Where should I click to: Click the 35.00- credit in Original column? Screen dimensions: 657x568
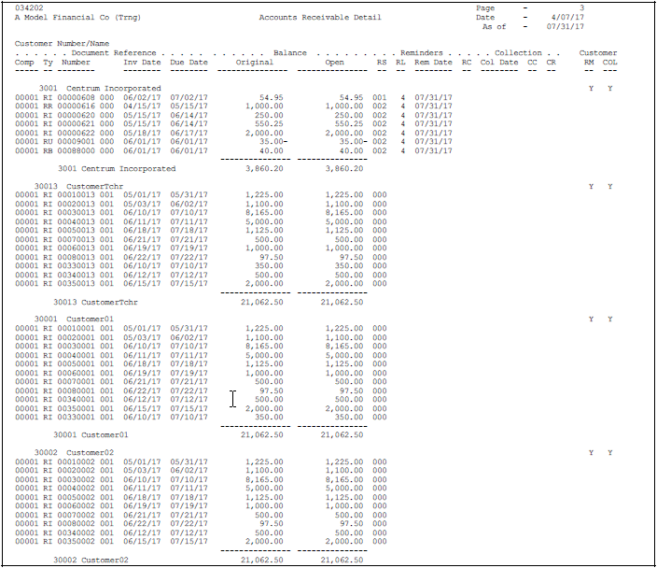coord(273,142)
